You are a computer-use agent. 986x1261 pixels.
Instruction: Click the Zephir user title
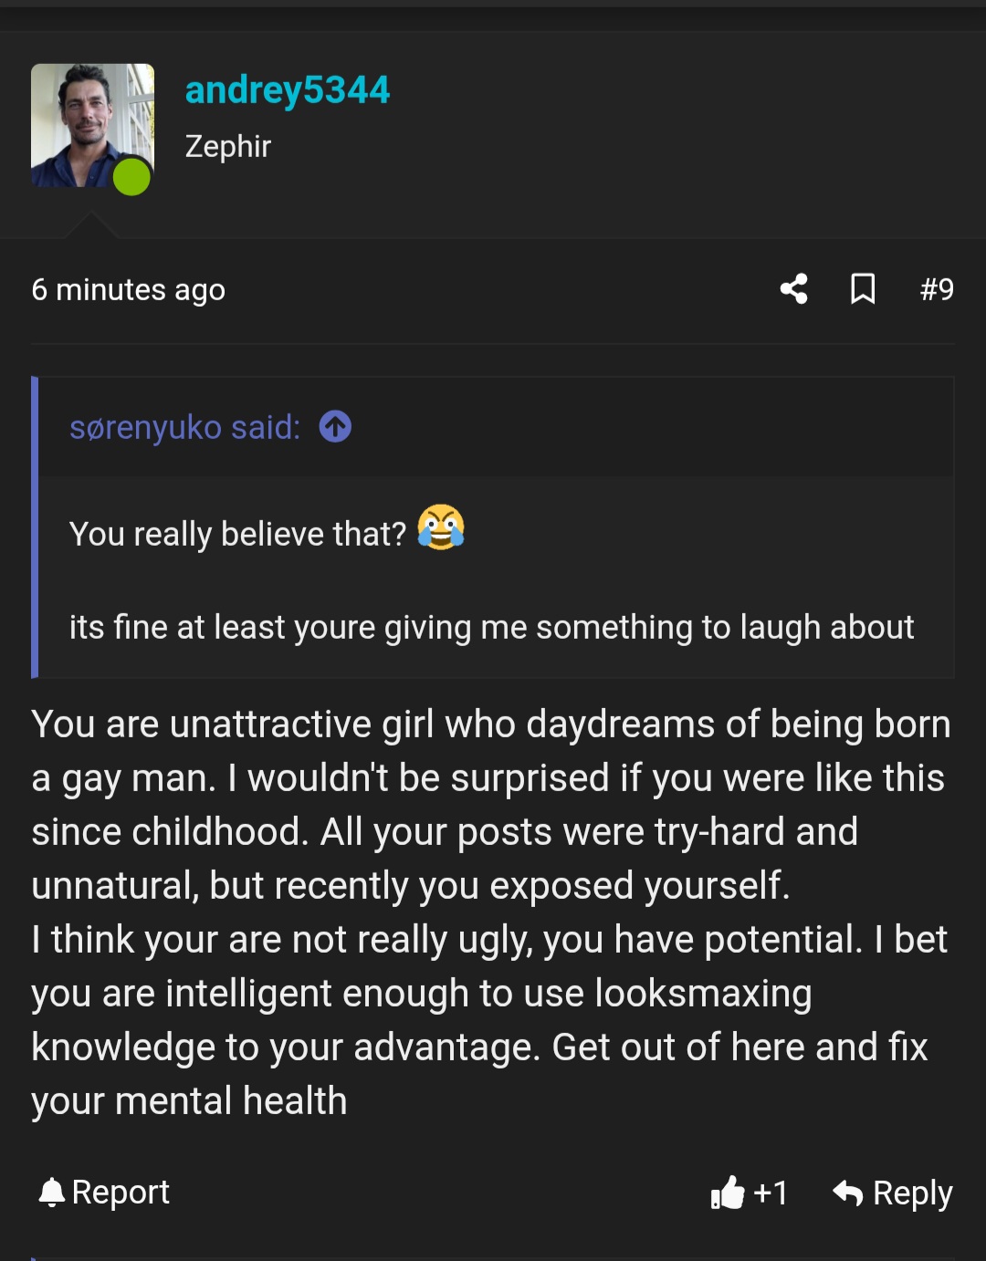point(228,146)
